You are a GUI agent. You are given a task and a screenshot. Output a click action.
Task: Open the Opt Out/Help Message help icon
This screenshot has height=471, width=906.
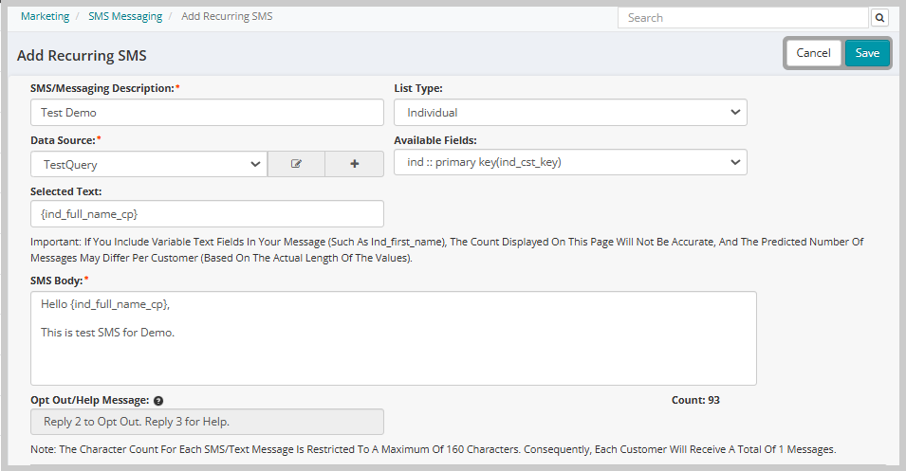tap(158, 401)
